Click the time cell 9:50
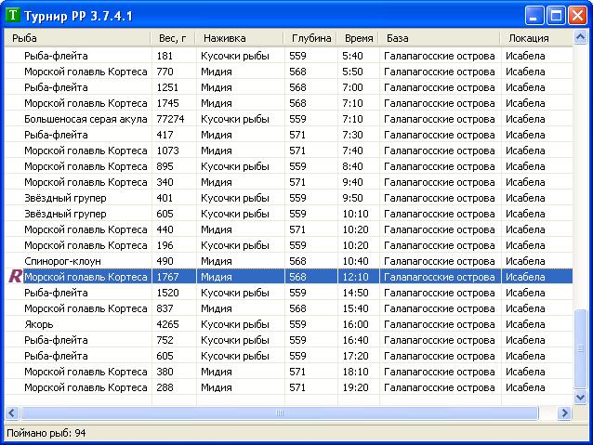 [x=352, y=198]
